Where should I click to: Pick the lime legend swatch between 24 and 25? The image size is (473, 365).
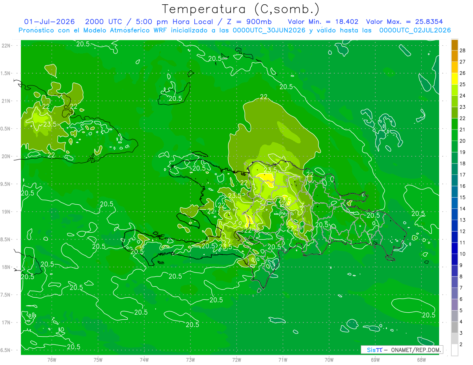tap(454, 90)
